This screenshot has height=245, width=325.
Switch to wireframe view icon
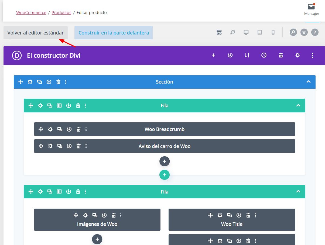[219, 32]
